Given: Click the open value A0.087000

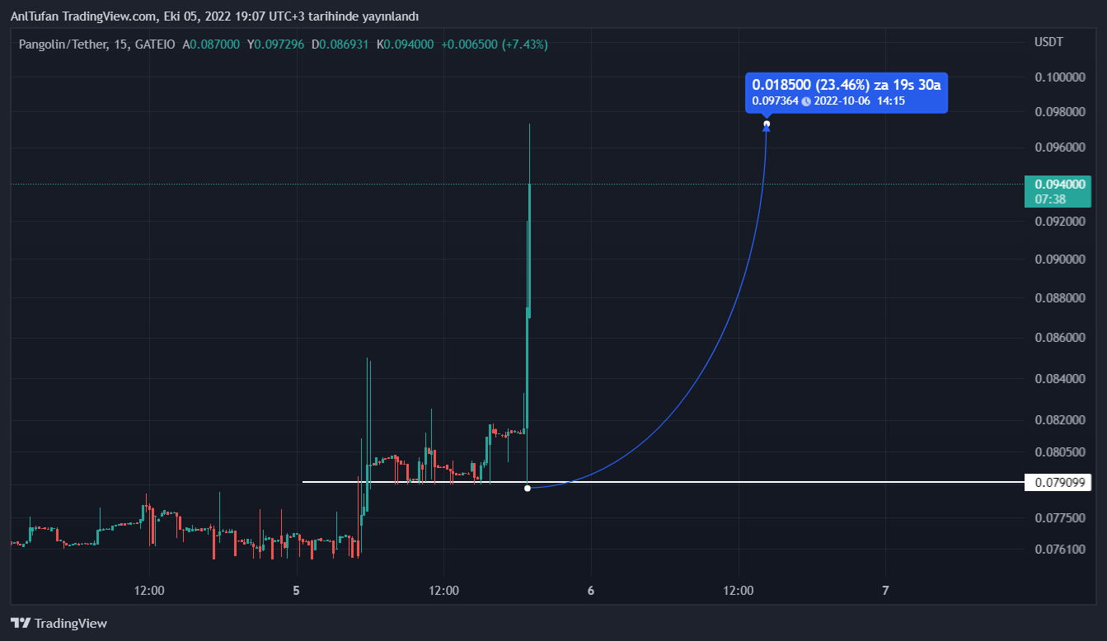Looking at the screenshot, I should pos(211,44).
